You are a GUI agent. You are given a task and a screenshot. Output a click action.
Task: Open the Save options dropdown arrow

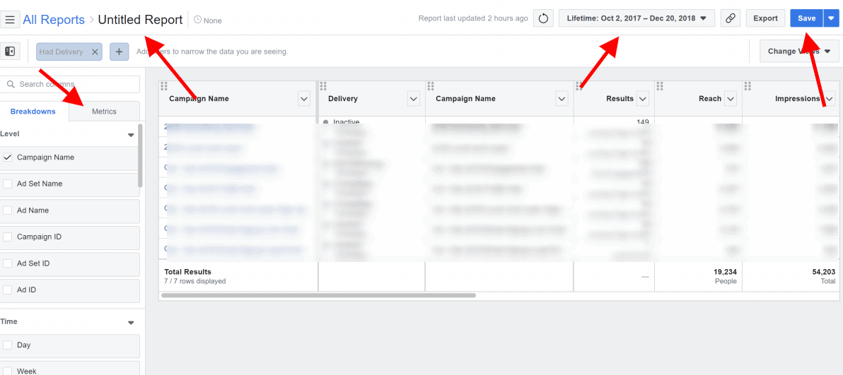point(831,18)
